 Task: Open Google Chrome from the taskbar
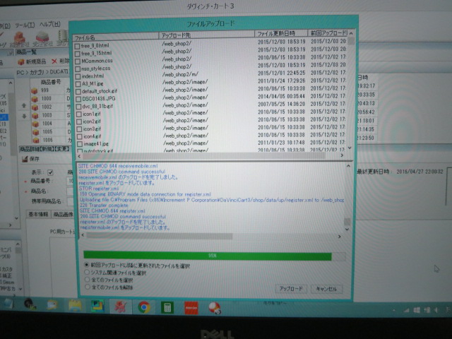[x=144, y=306]
